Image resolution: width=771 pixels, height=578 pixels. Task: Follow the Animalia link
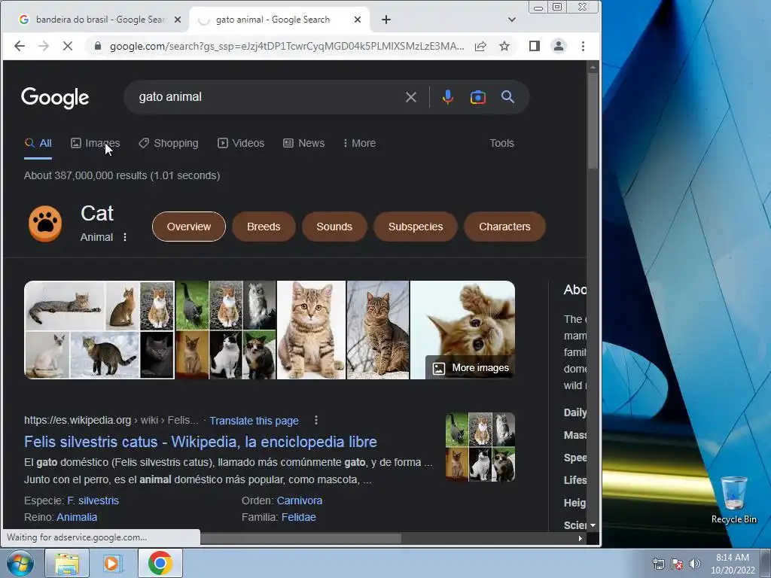77,518
